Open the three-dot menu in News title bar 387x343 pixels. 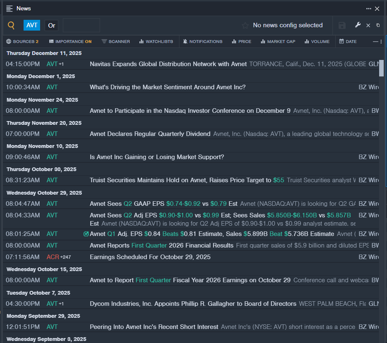[x=368, y=9]
